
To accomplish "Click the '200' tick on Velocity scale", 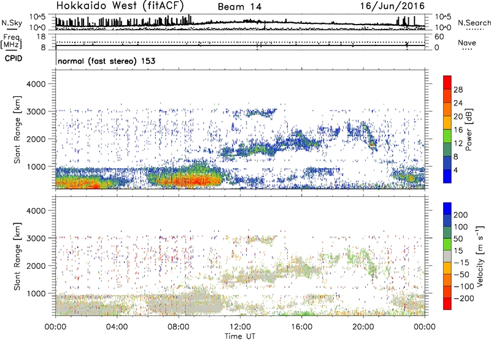I will (461, 215).
